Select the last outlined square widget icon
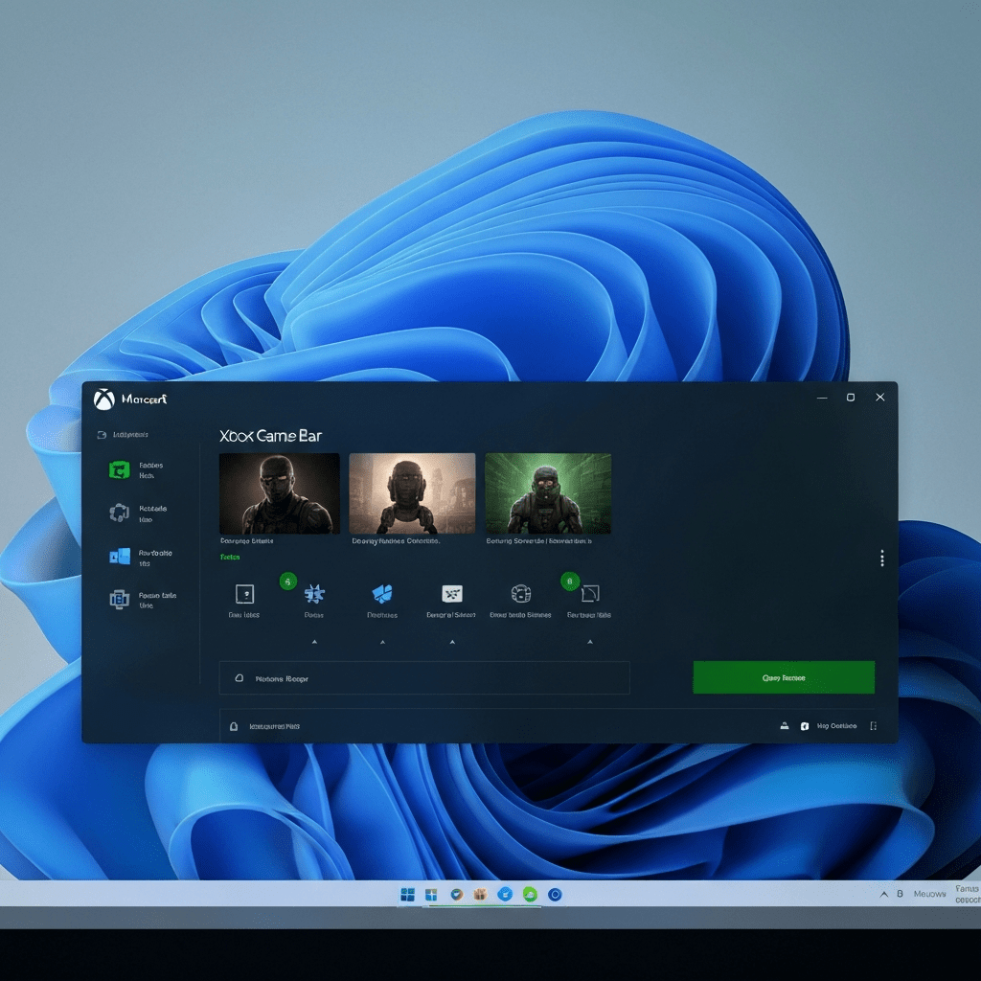The image size is (981, 981). coord(590,593)
